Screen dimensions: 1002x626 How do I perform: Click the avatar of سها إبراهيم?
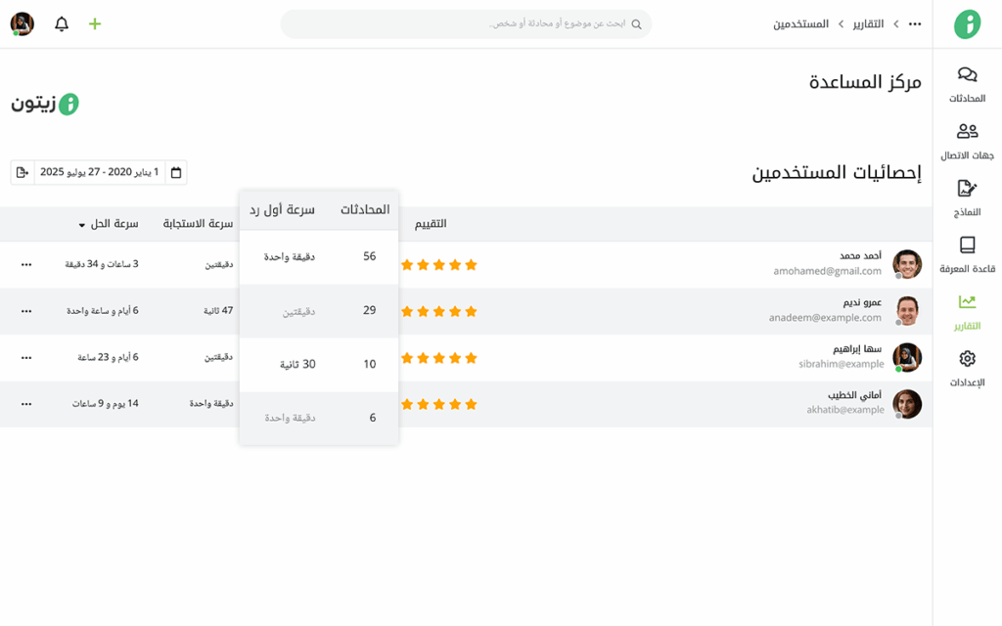907,358
